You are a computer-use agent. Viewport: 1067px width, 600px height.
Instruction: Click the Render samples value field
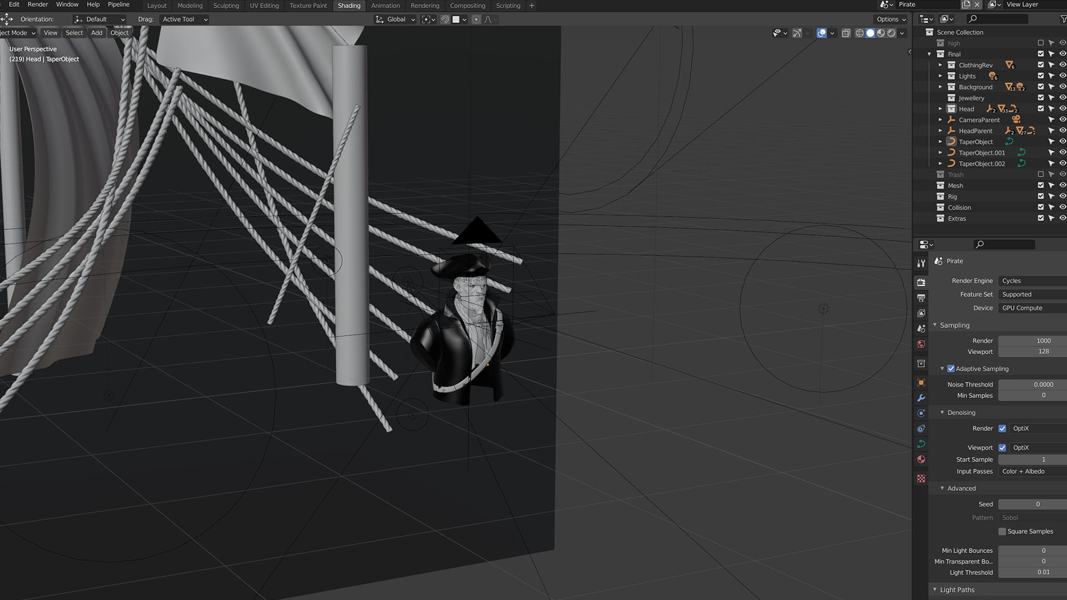point(1032,341)
